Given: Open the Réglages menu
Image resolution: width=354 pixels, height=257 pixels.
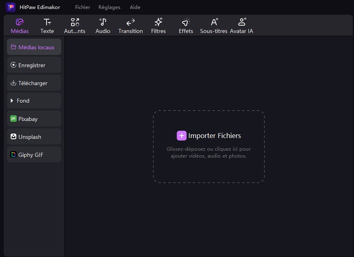Looking at the screenshot, I should point(109,7).
